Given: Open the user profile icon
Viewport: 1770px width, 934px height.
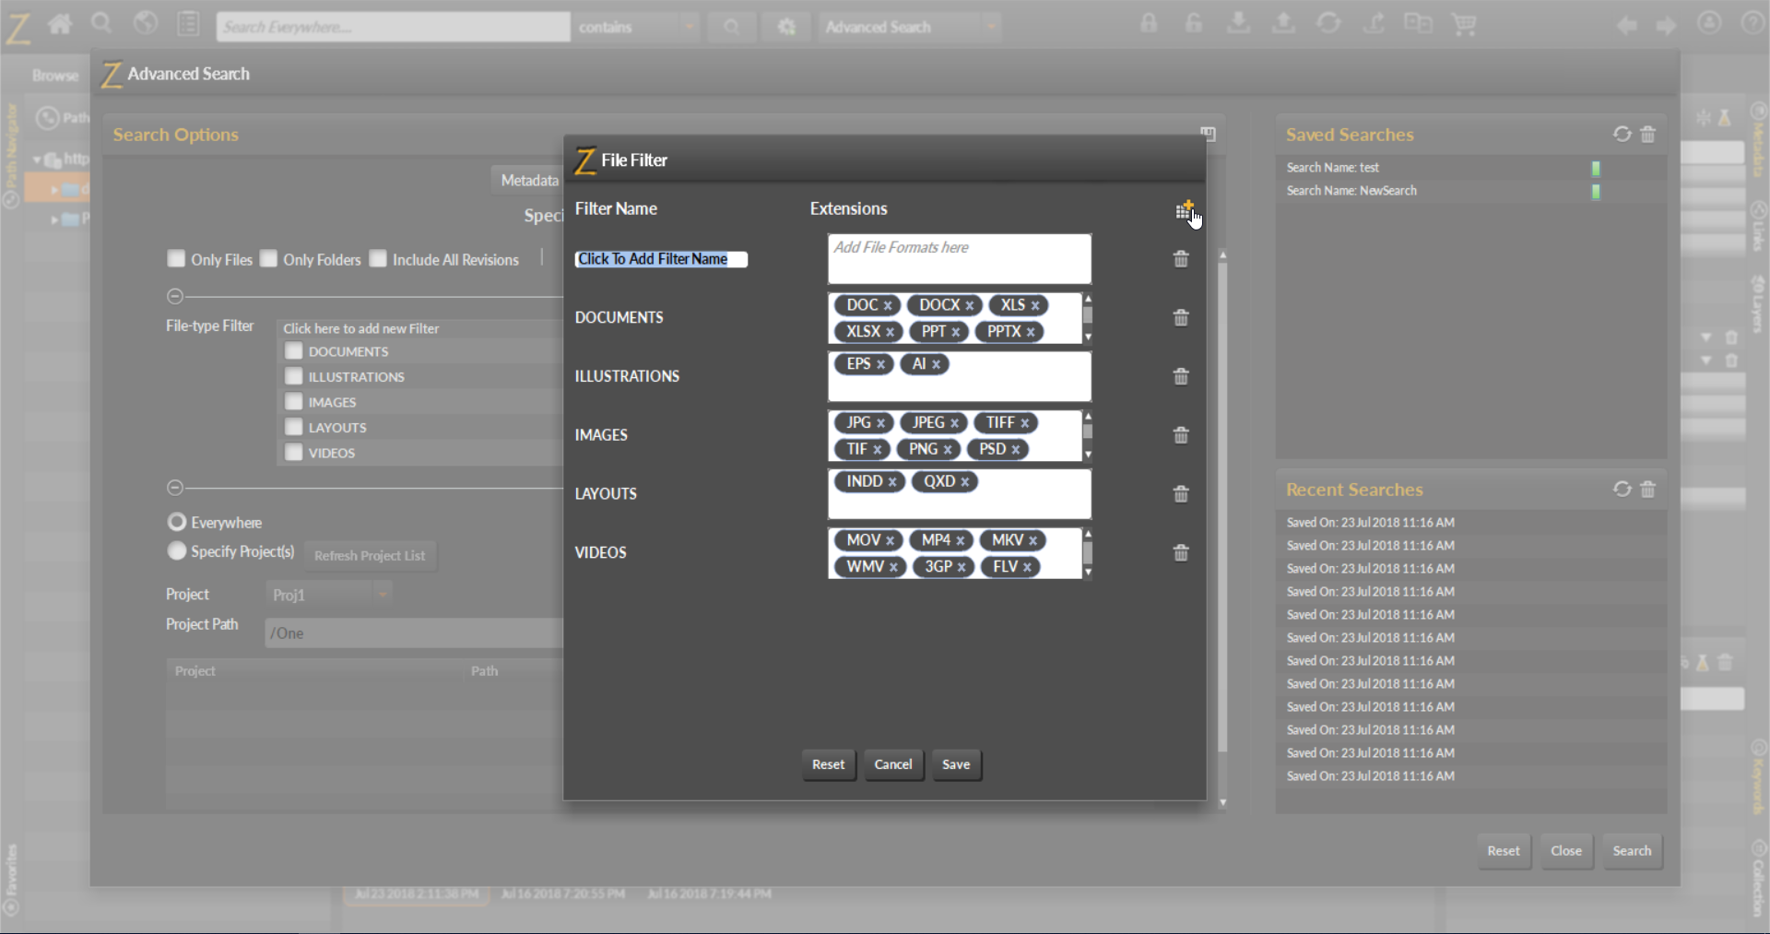Looking at the screenshot, I should click(1709, 24).
